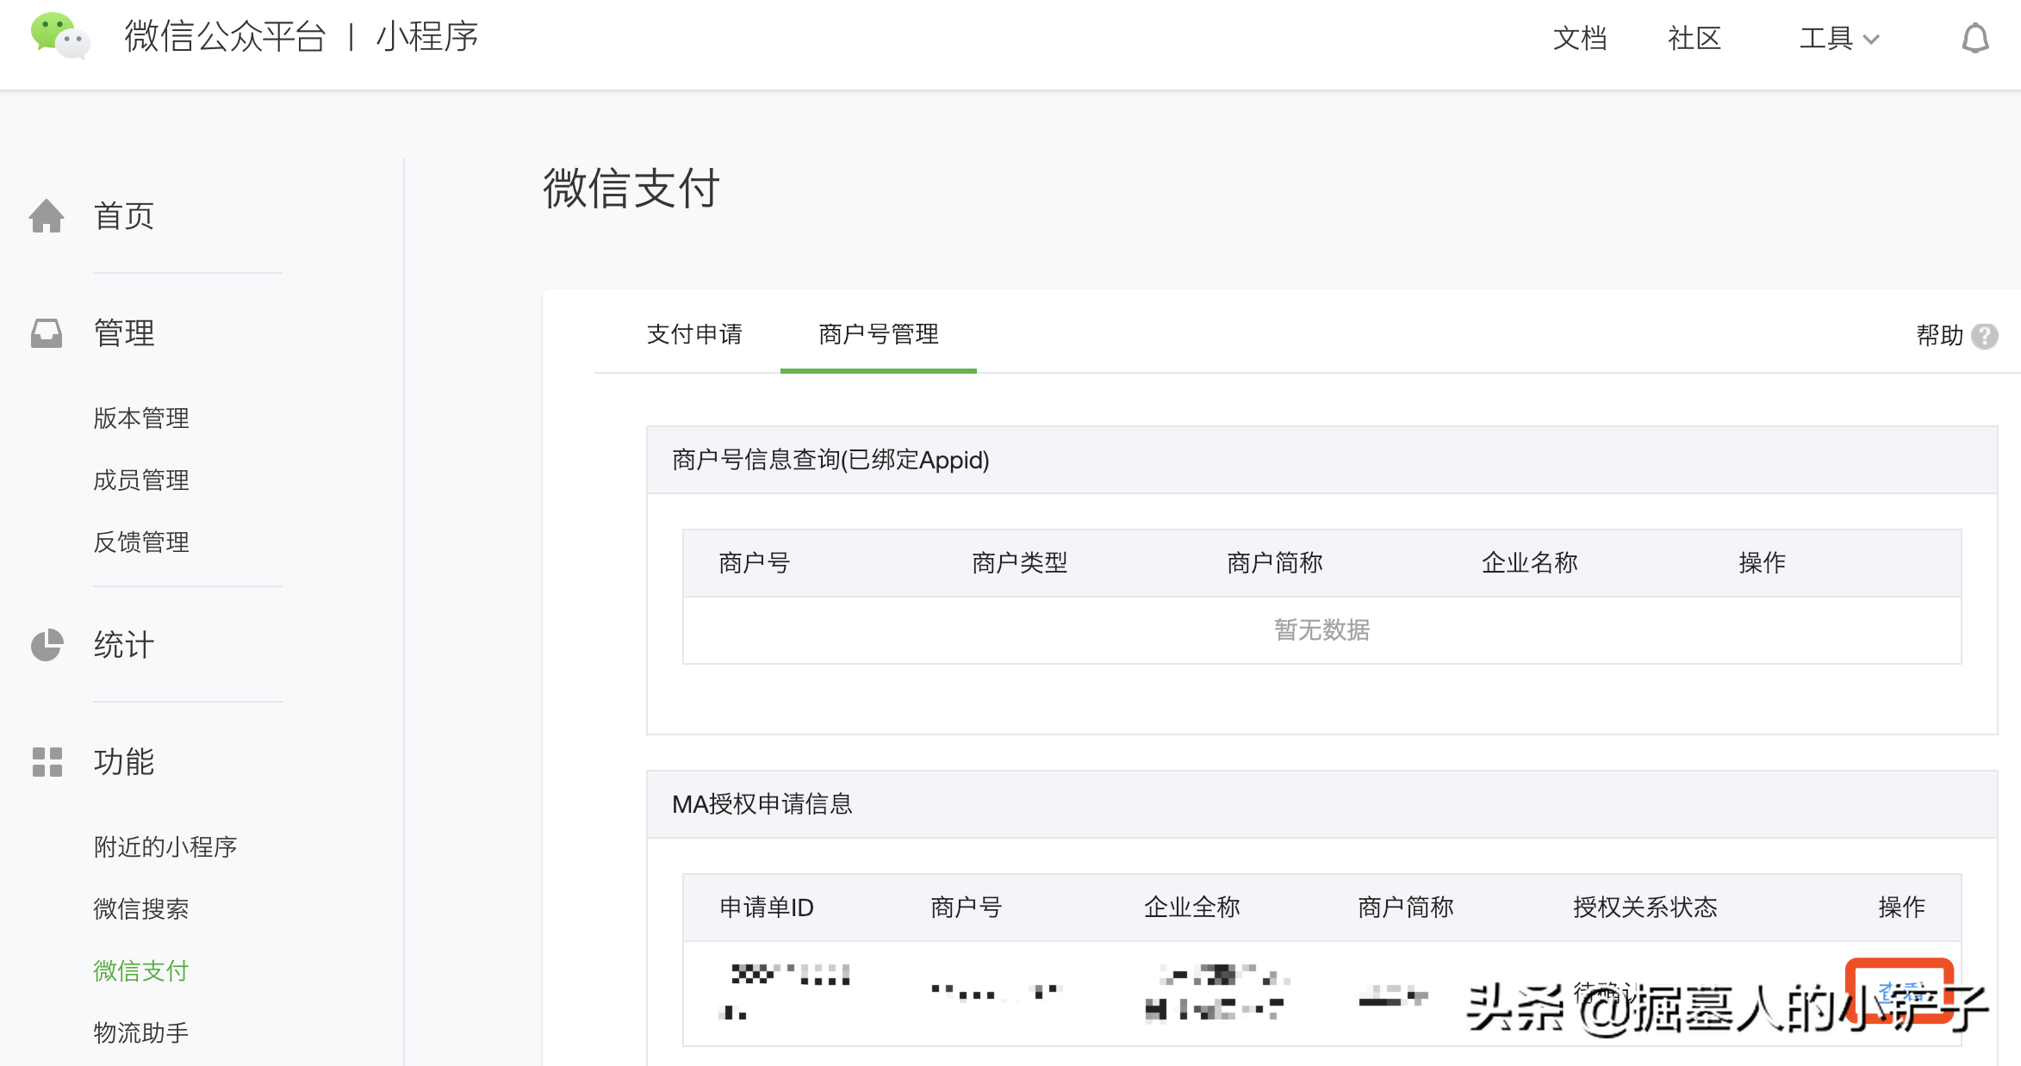2021x1066 pixels.
Task: Open 成员管理 in sidebar
Action: (141, 480)
